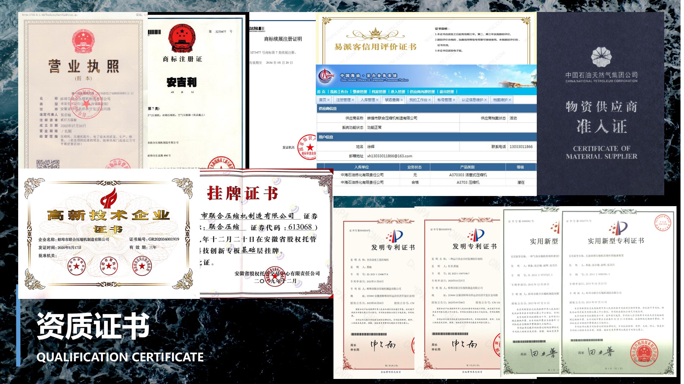Image resolution: width=684 pixels, height=384 pixels.
Task: Select the 物资供应商准入证 cover image
Action: coord(600,104)
